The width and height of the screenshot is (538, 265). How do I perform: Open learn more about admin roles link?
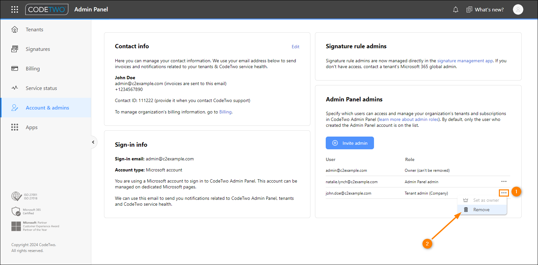click(x=409, y=119)
